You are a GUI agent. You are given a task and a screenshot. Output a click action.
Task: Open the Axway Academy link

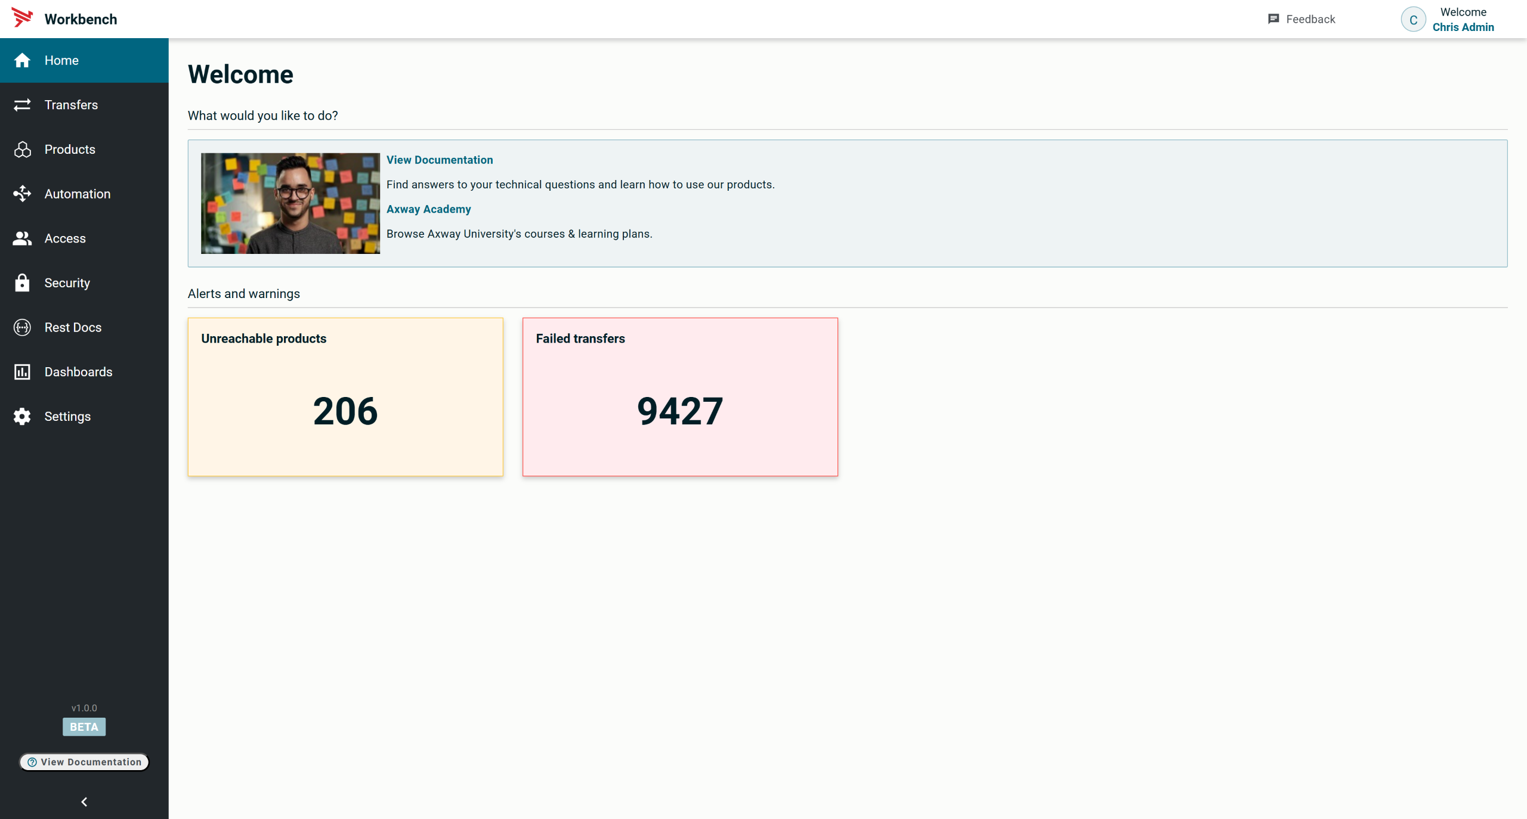[428, 209]
